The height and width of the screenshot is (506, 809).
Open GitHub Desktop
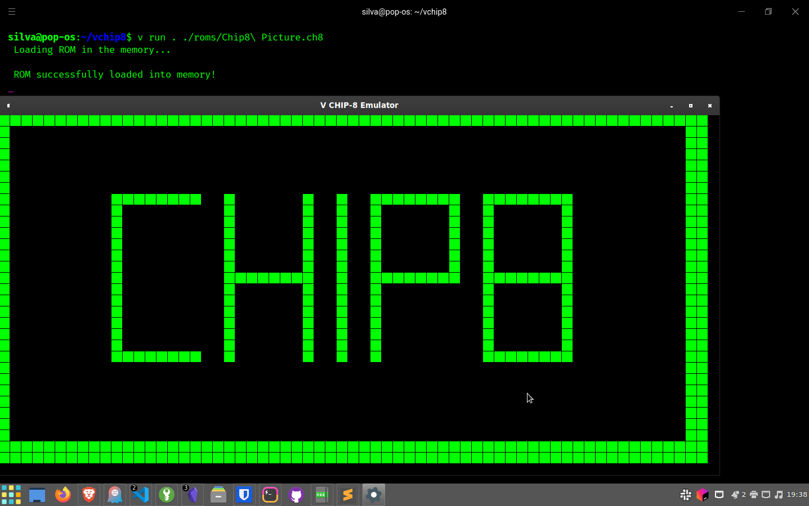coord(296,495)
